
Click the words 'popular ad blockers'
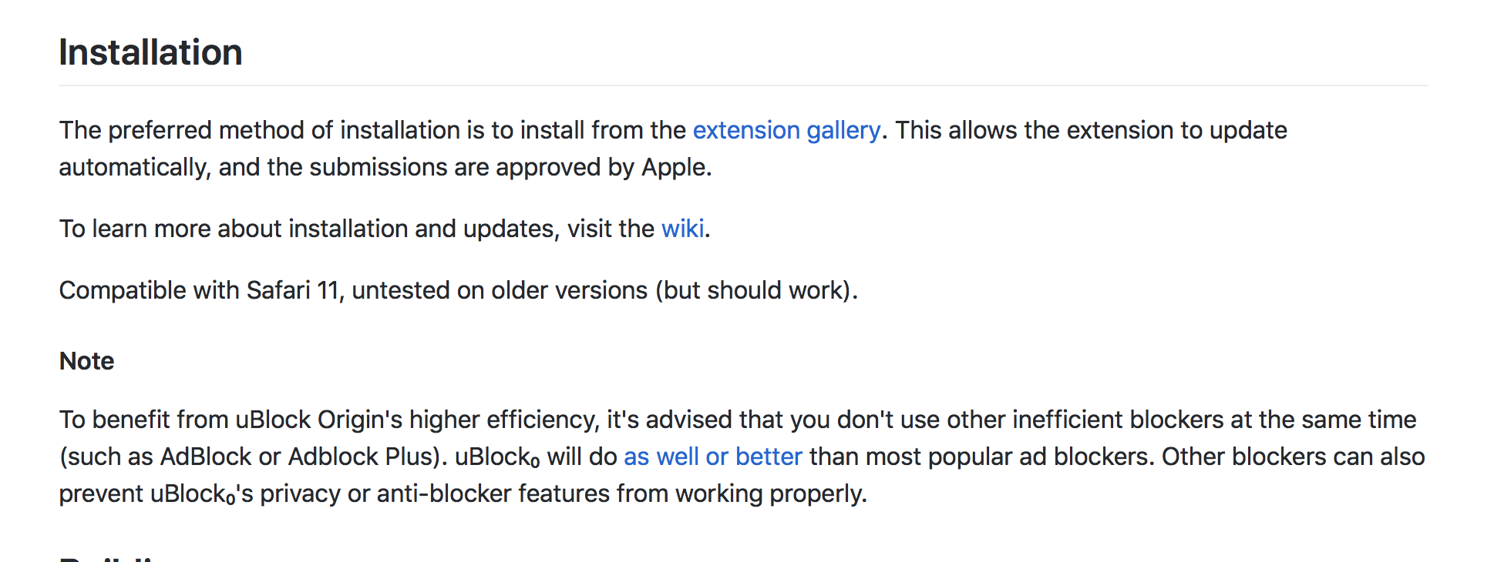tap(1039, 457)
